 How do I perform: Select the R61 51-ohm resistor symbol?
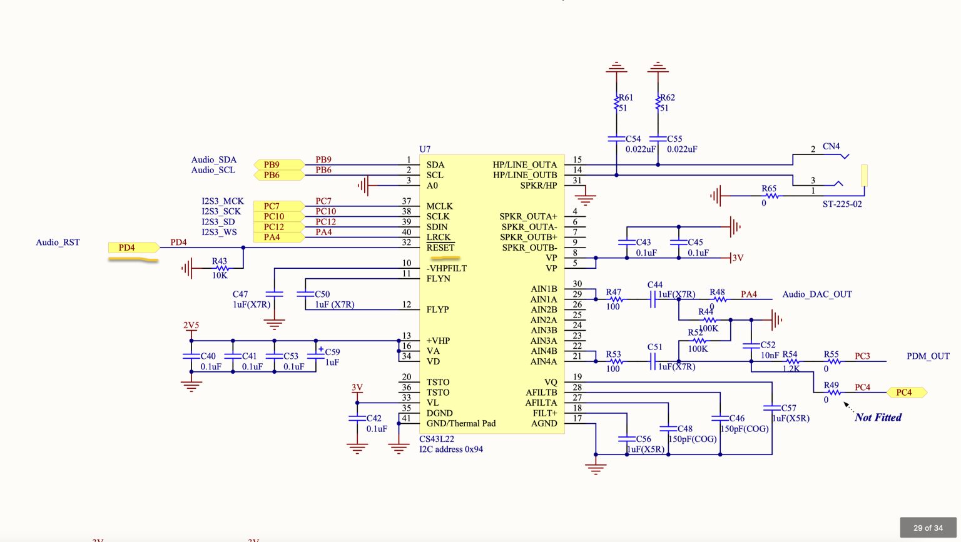pos(616,101)
